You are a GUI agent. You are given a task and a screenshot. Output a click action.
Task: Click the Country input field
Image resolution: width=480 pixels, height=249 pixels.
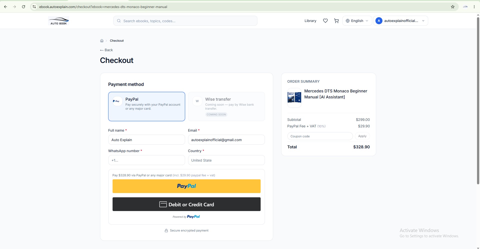pos(226,160)
